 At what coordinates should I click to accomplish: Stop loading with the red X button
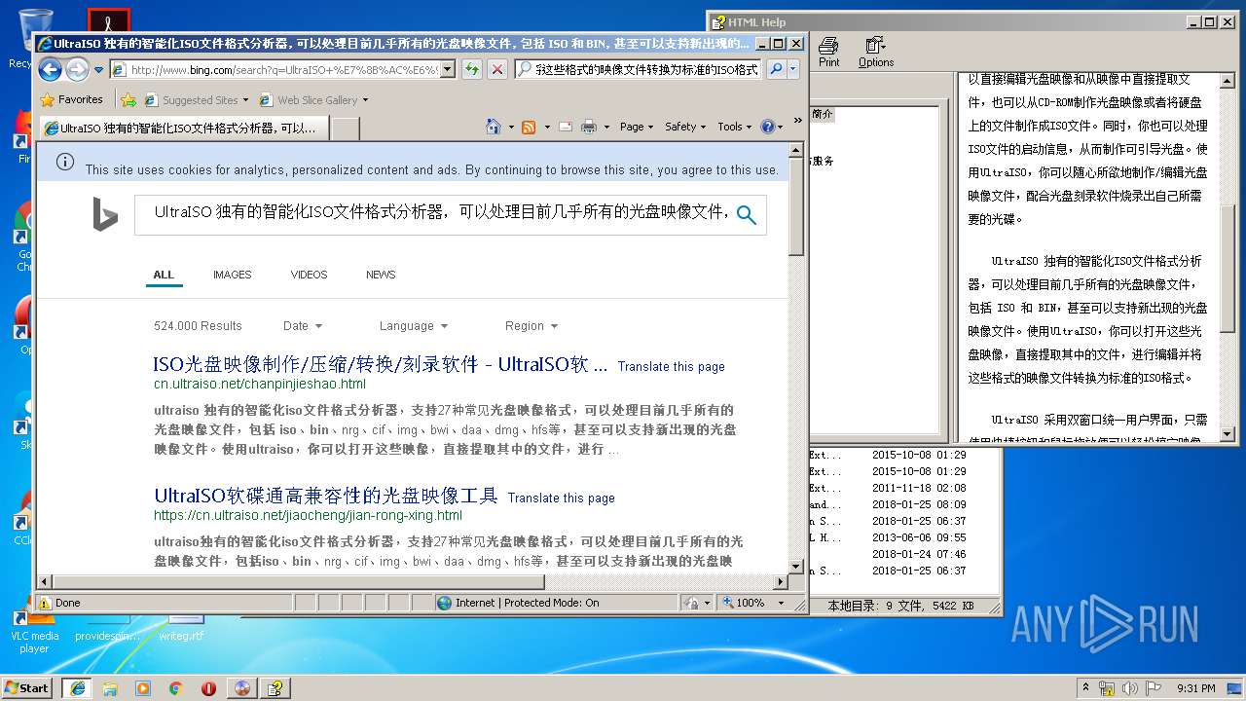click(497, 69)
